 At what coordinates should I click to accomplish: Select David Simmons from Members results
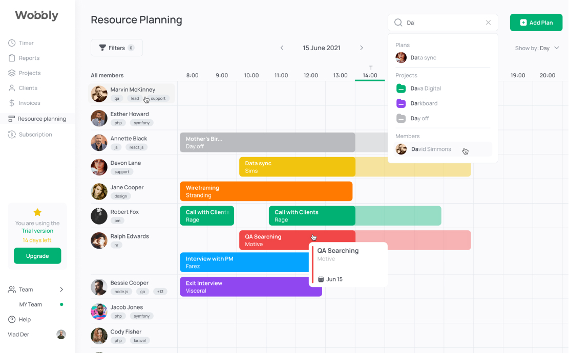pos(442,149)
